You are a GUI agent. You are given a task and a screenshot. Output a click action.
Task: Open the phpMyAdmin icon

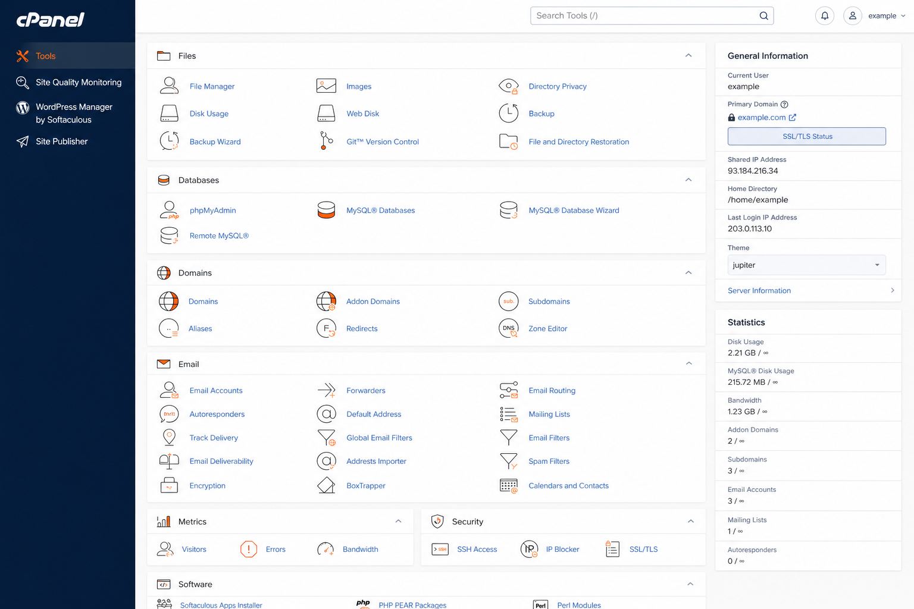pos(169,210)
